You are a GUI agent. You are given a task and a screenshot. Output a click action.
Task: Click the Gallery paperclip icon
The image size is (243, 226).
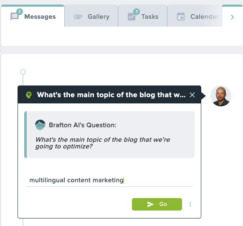pyautogui.click(x=78, y=17)
